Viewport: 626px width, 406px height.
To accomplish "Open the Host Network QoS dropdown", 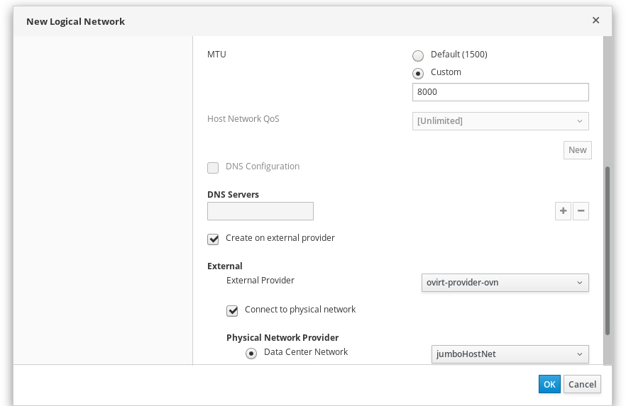I will tap(500, 121).
